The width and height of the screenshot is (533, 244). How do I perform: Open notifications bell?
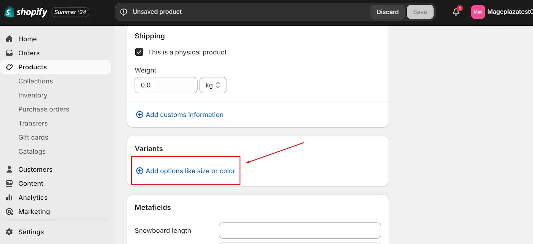click(456, 12)
